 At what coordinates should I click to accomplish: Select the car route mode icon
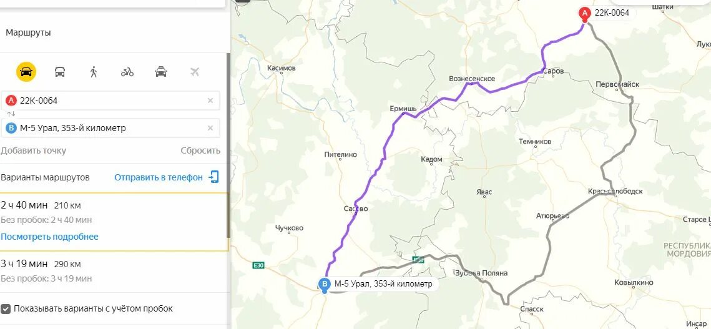(x=26, y=72)
